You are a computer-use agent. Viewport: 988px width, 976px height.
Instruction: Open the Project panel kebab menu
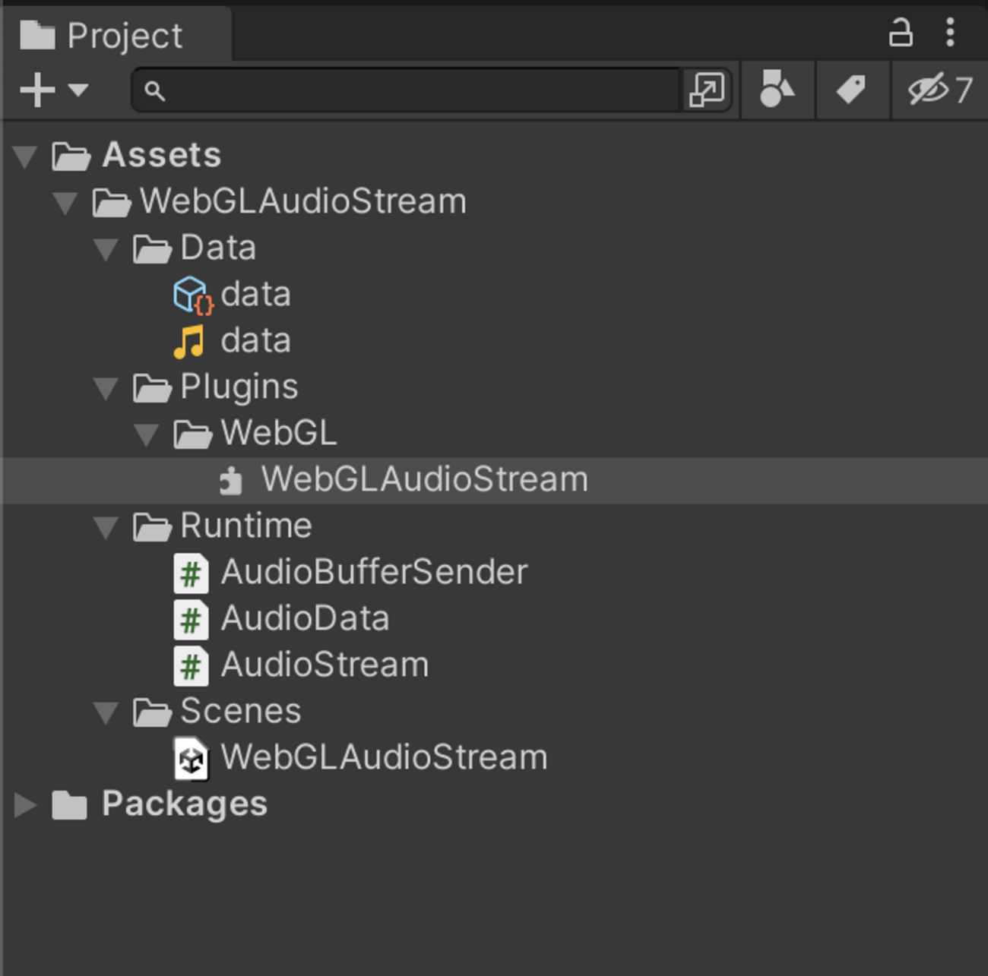pyautogui.click(x=950, y=33)
